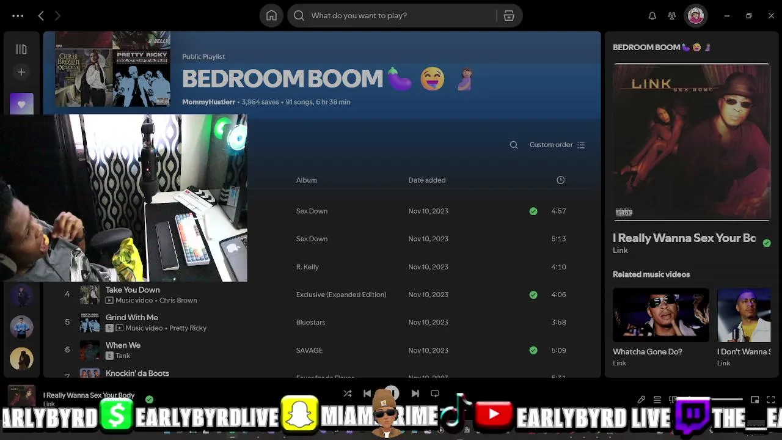The image size is (782, 440).
Task: Open the right panel's song title link
Action: pyautogui.click(x=684, y=238)
